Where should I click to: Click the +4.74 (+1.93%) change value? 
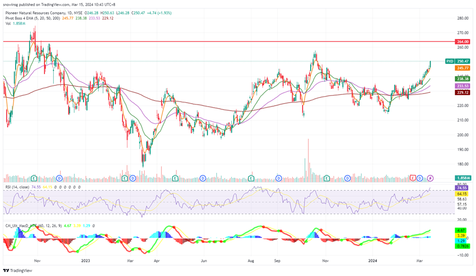coord(159,13)
